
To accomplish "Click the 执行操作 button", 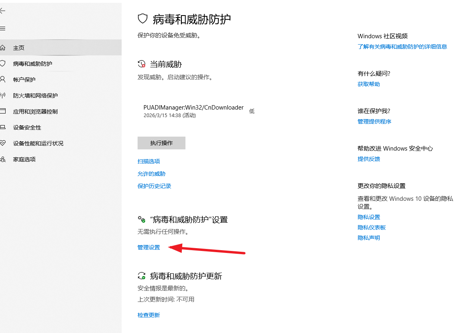I will pos(162,143).
